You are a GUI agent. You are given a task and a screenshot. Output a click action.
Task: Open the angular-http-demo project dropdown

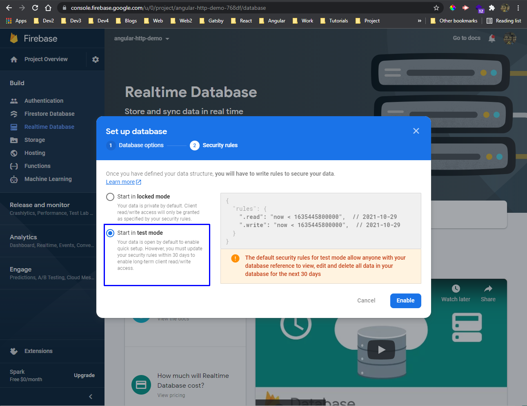(142, 38)
